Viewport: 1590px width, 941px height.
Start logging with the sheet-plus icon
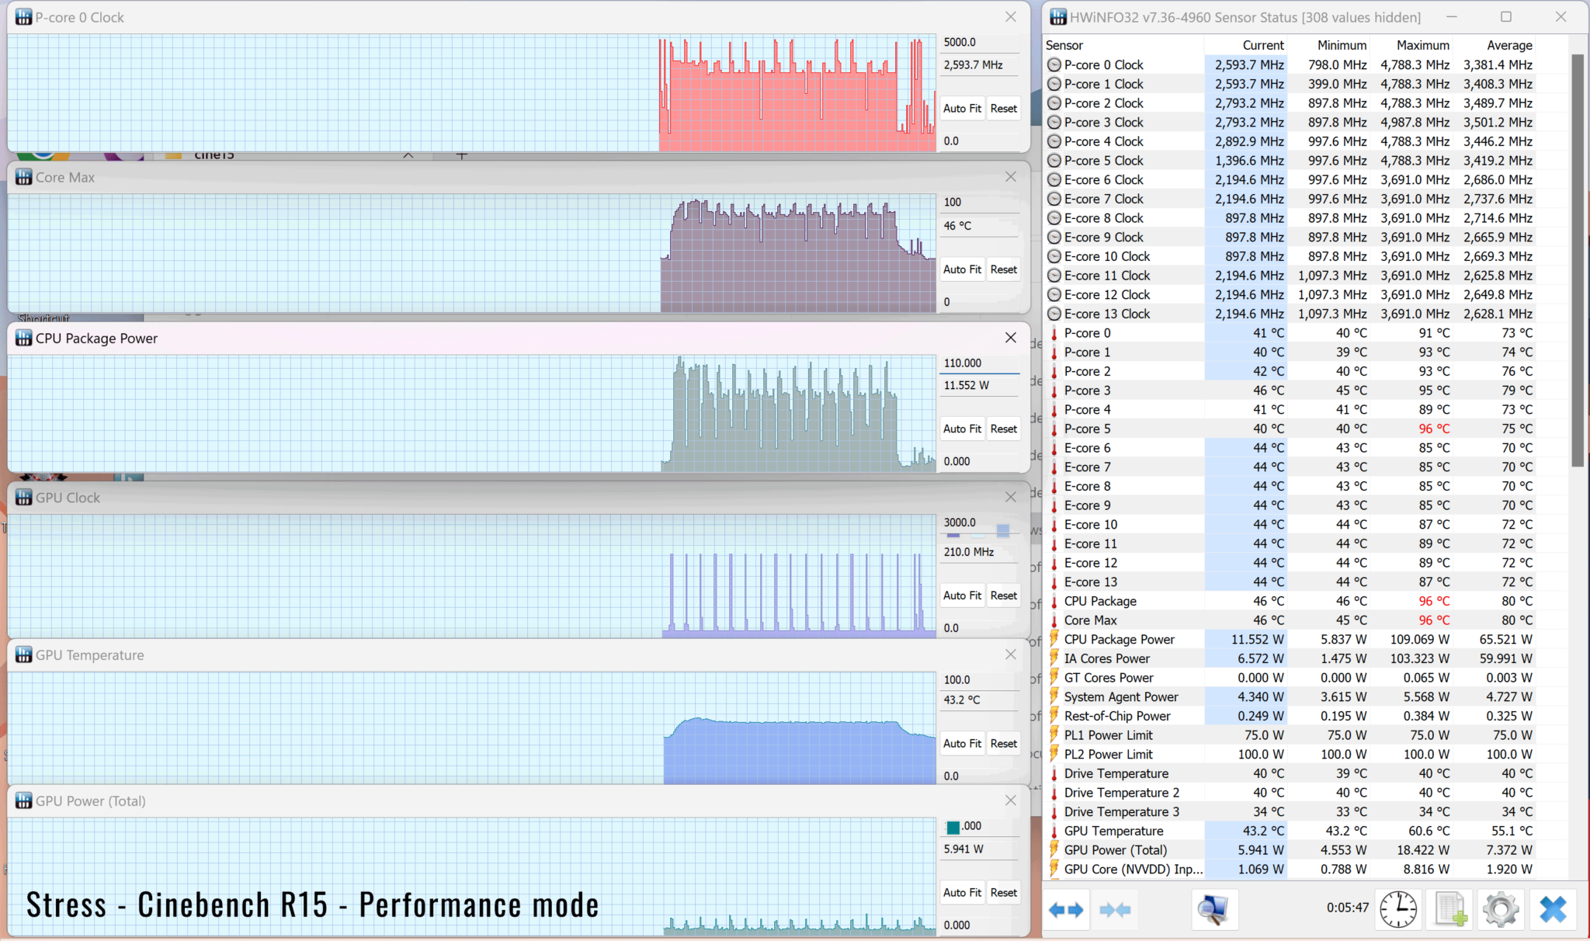(x=1449, y=909)
